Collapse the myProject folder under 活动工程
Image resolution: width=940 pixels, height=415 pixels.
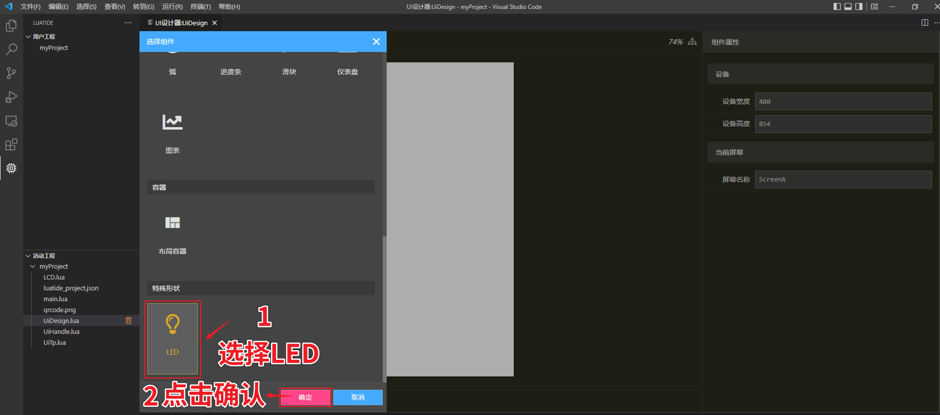pos(33,267)
